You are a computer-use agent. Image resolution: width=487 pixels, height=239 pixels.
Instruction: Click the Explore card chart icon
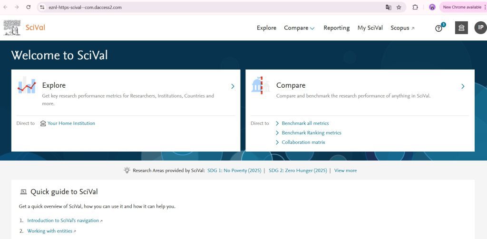(27, 85)
